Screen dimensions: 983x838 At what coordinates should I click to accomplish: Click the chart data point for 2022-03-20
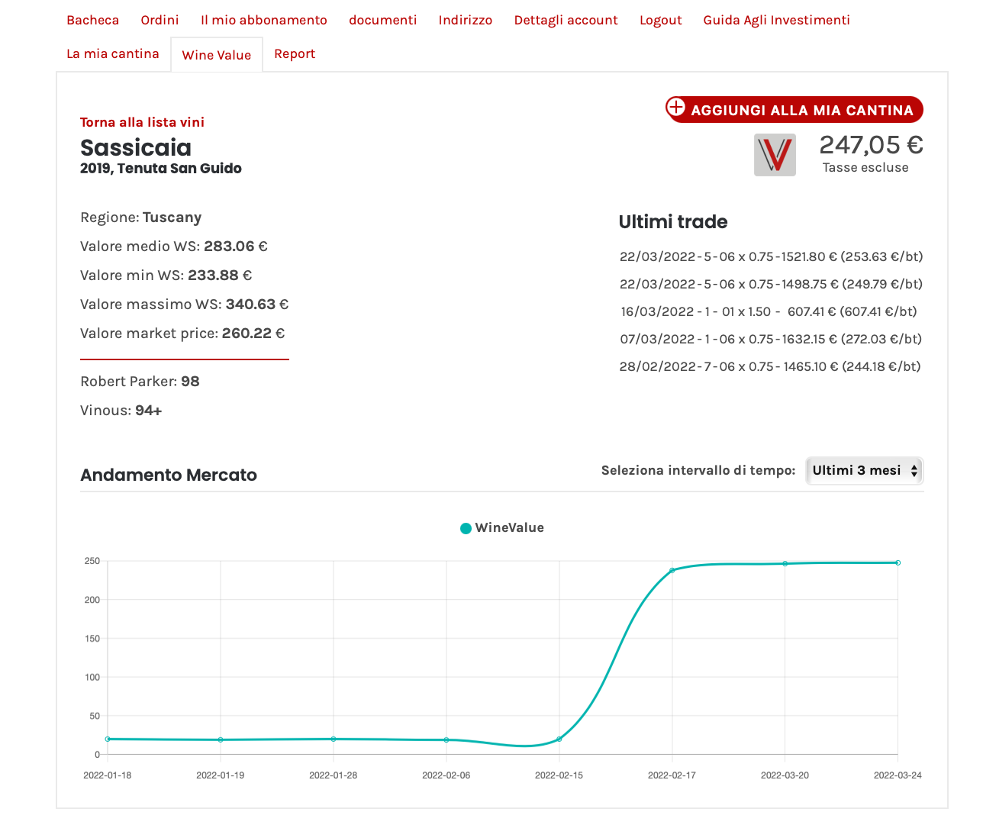tap(785, 563)
